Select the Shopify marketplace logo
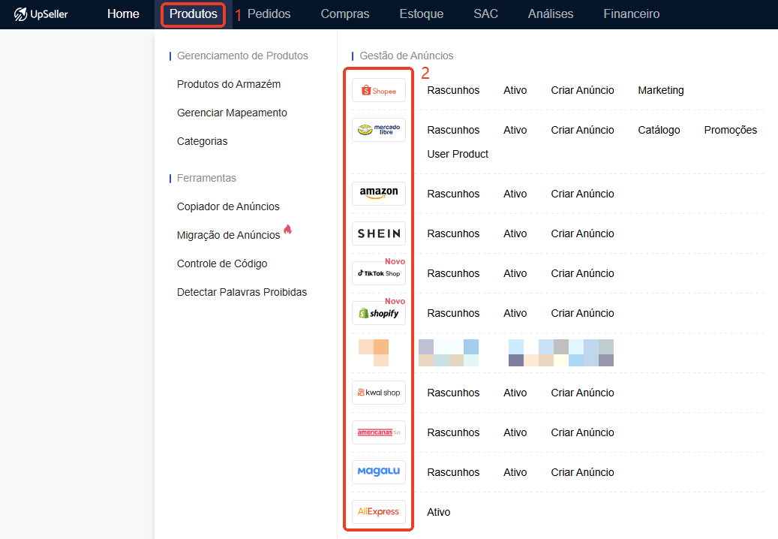Image resolution: width=778 pixels, height=539 pixels. (379, 313)
